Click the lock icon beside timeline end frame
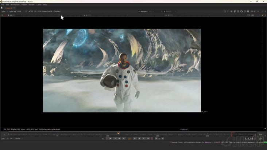267x150 pixels. pos(252,139)
